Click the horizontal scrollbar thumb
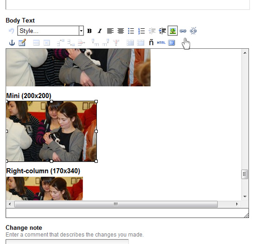The width and height of the screenshot is (255, 244). pyautogui.click(x=116, y=204)
